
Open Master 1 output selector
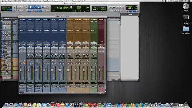point(101,45)
